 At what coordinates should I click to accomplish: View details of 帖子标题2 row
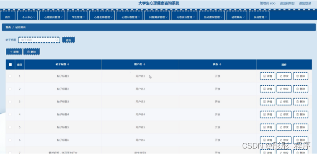click(x=267, y=89)
